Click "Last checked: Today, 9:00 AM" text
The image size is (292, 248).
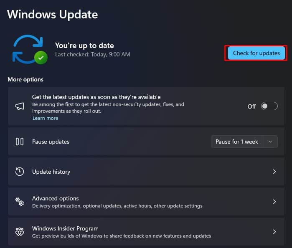click(x=93, y=54)
